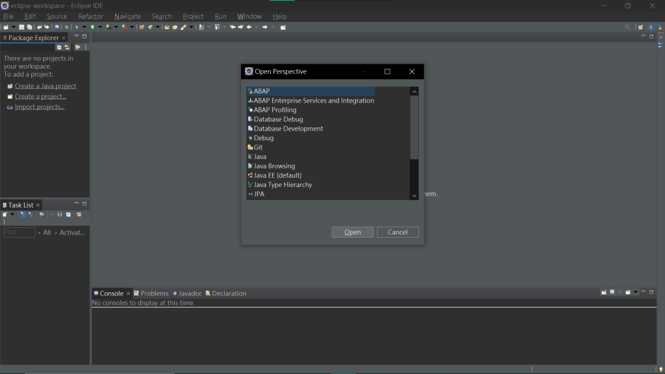Click the All working set link
The image size is (665, 374).
pos(47,232)
